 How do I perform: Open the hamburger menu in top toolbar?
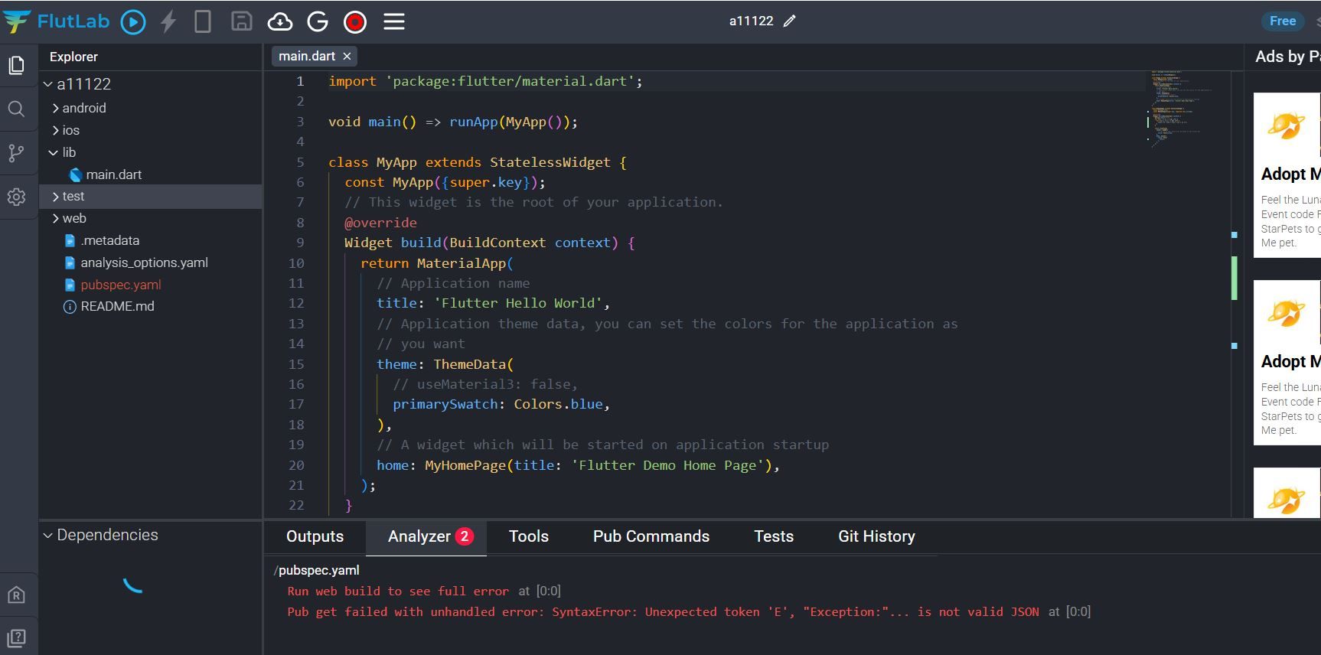[x=394, y=22]
